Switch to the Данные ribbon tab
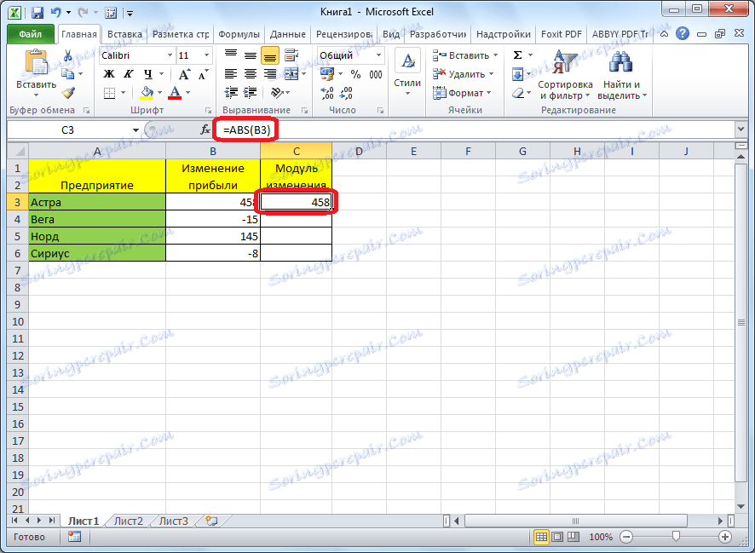 coord(287,34)
